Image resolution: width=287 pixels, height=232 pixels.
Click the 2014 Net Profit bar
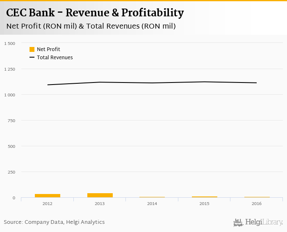tap(152, 197)
